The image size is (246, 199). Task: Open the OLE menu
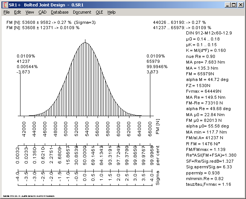pyautogui.click(x=99, y=12)
